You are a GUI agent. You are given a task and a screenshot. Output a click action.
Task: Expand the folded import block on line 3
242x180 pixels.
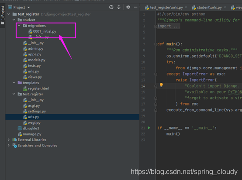tap(156, 26)
